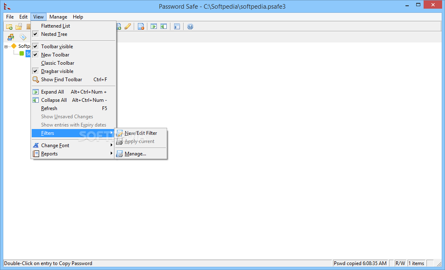Click the Collapse All menu icon
Viewport: 445px width, 270px height.
click(35, 100)
